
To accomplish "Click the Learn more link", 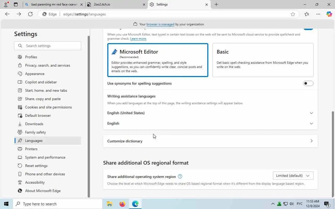I will (138, 39).
